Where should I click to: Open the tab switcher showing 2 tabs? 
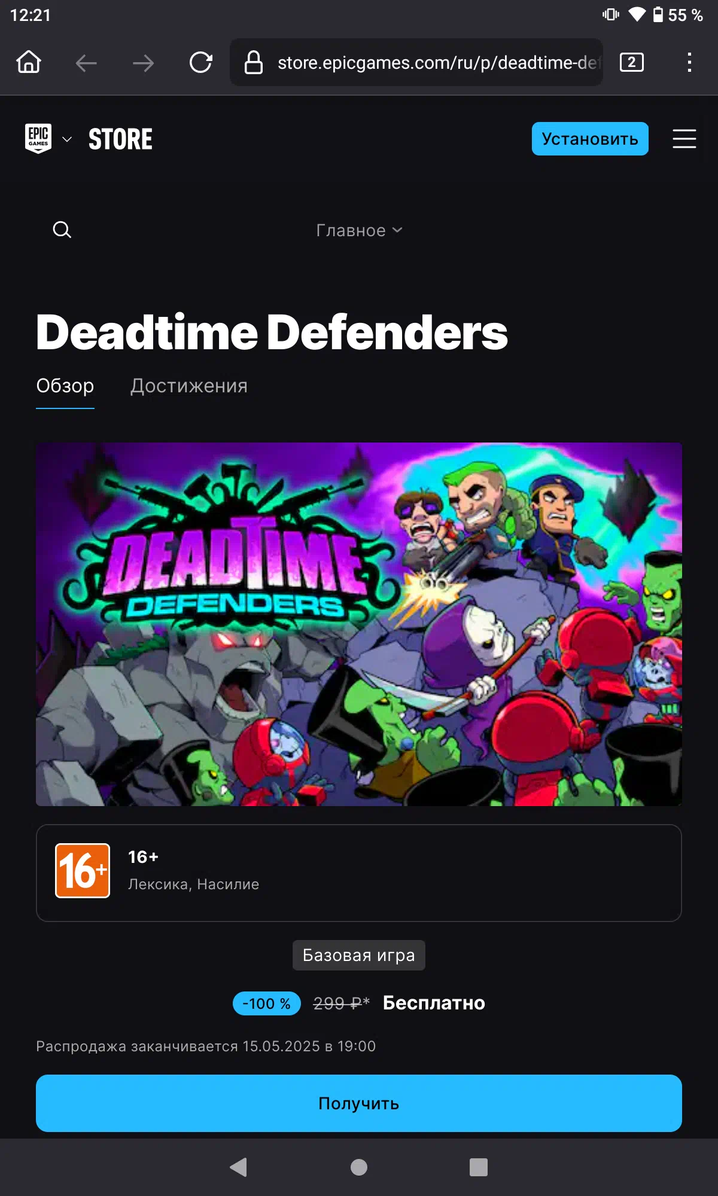click(632, 62)
